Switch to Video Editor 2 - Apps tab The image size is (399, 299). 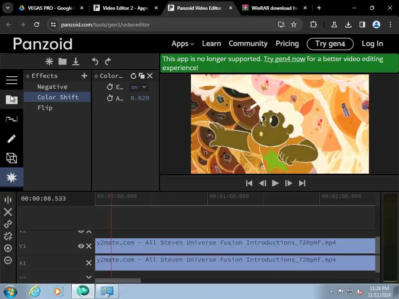[x=126, y=8]
